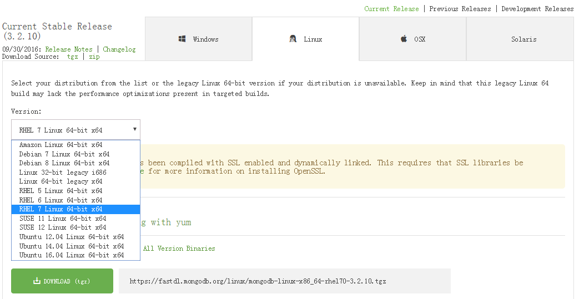579x299 pixels.
Task: Open the Version dropdown arrow
Action: [135, 129]
